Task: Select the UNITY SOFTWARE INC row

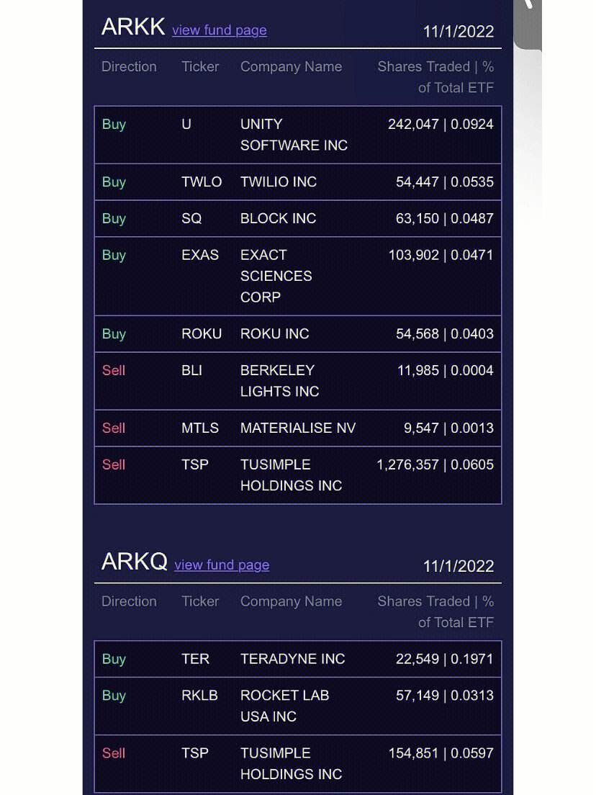Action: (298, 135)
